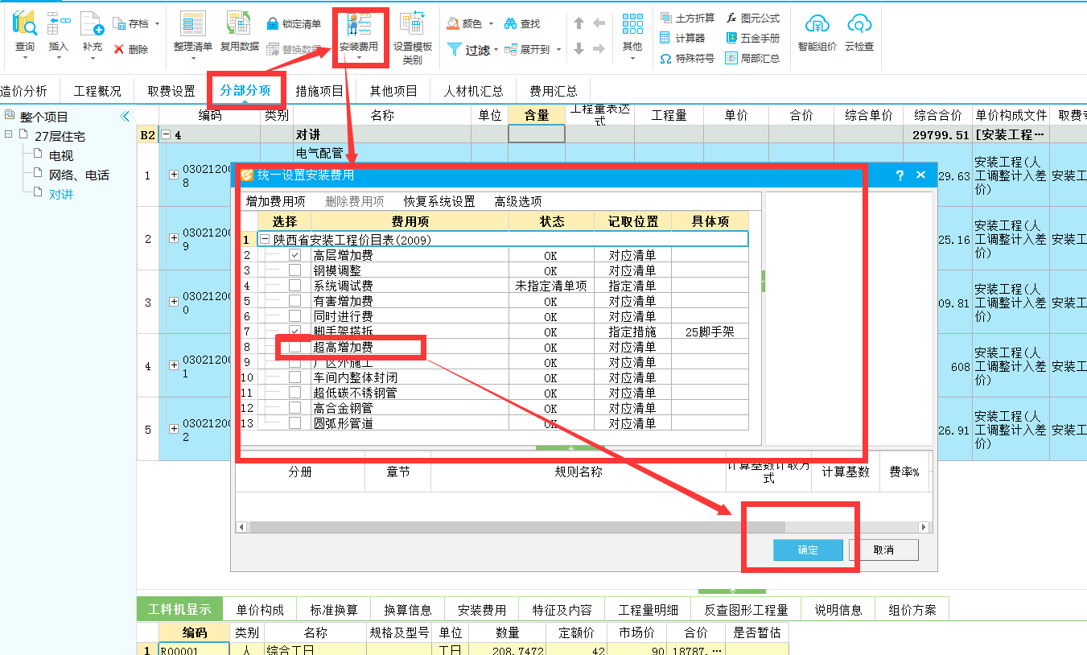Open the 五金手册 tool
Screen dimensions: 1087x655
pyautogui.click(x=752, y=38)
